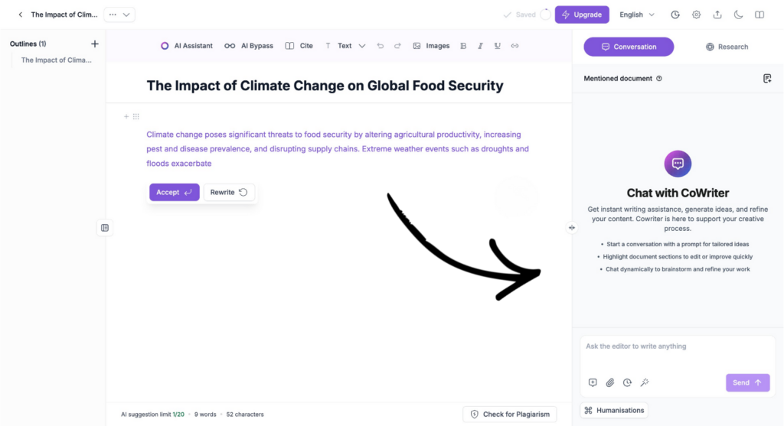Open settings via the gear icon
Viewport: 784px width, 426px height.
click(697, 15)
